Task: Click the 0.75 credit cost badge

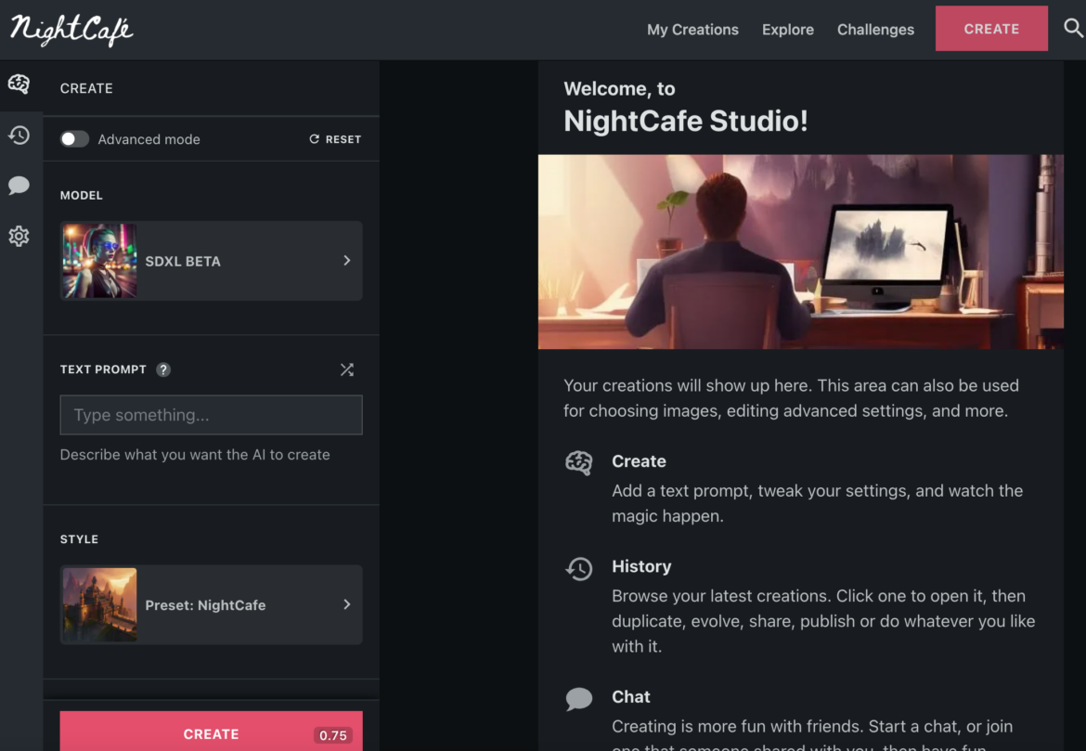Action: click(333, 735)
